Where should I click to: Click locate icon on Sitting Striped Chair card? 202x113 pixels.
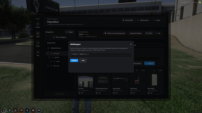pos(99,93)
